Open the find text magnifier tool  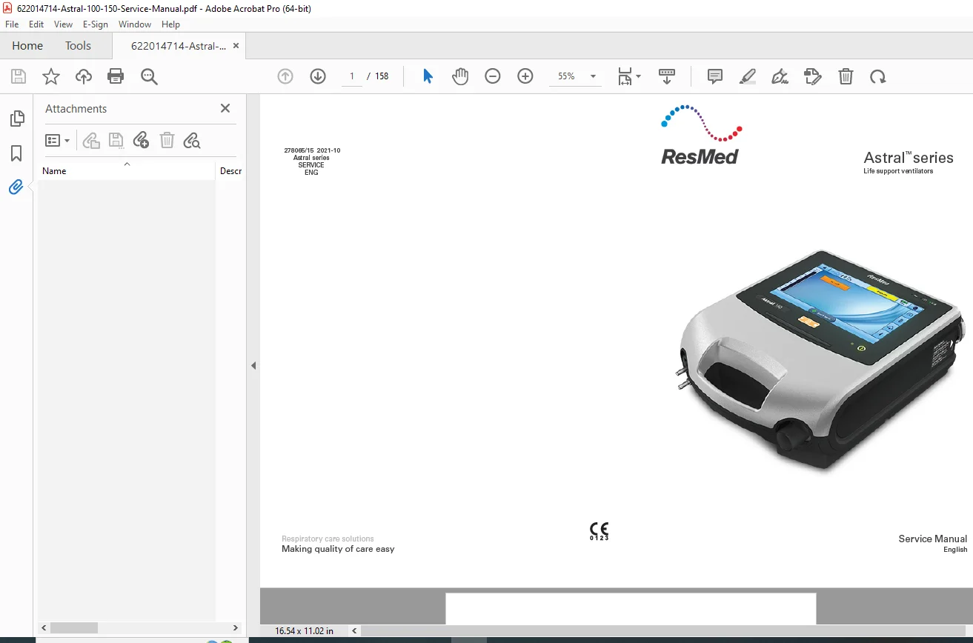click(x=149, y=76)
